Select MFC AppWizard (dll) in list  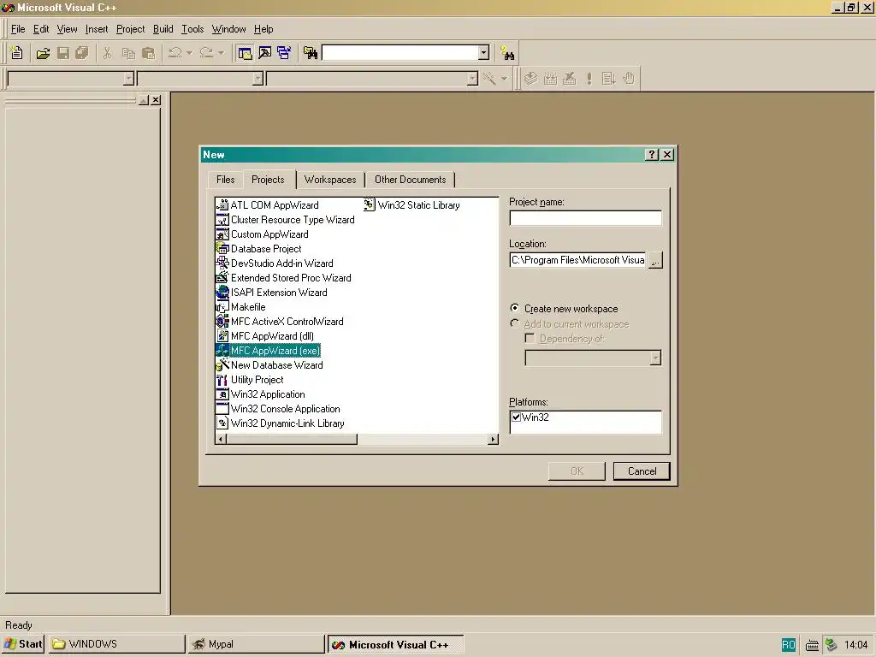tap(265, 335)
